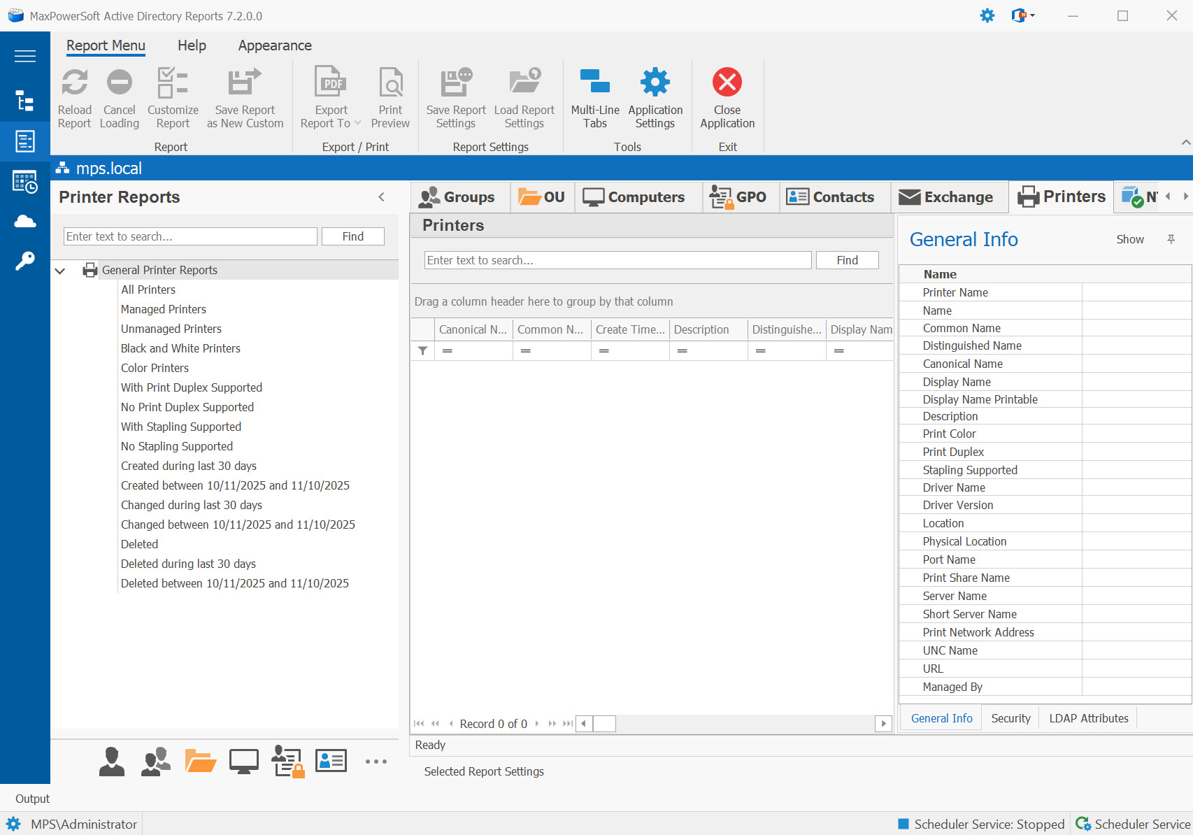This screenshot has width=1193, height=835.
Task: Click the key icon in sidebar
Action: coord(25,262)
